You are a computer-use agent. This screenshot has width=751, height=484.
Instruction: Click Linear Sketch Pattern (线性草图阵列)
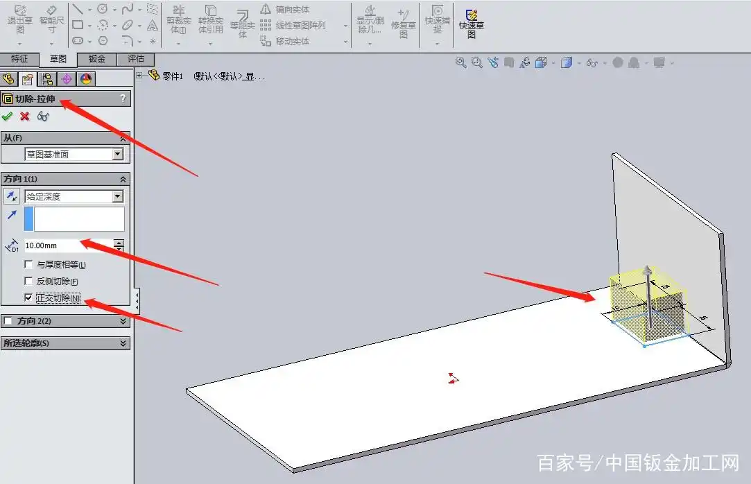293,25
